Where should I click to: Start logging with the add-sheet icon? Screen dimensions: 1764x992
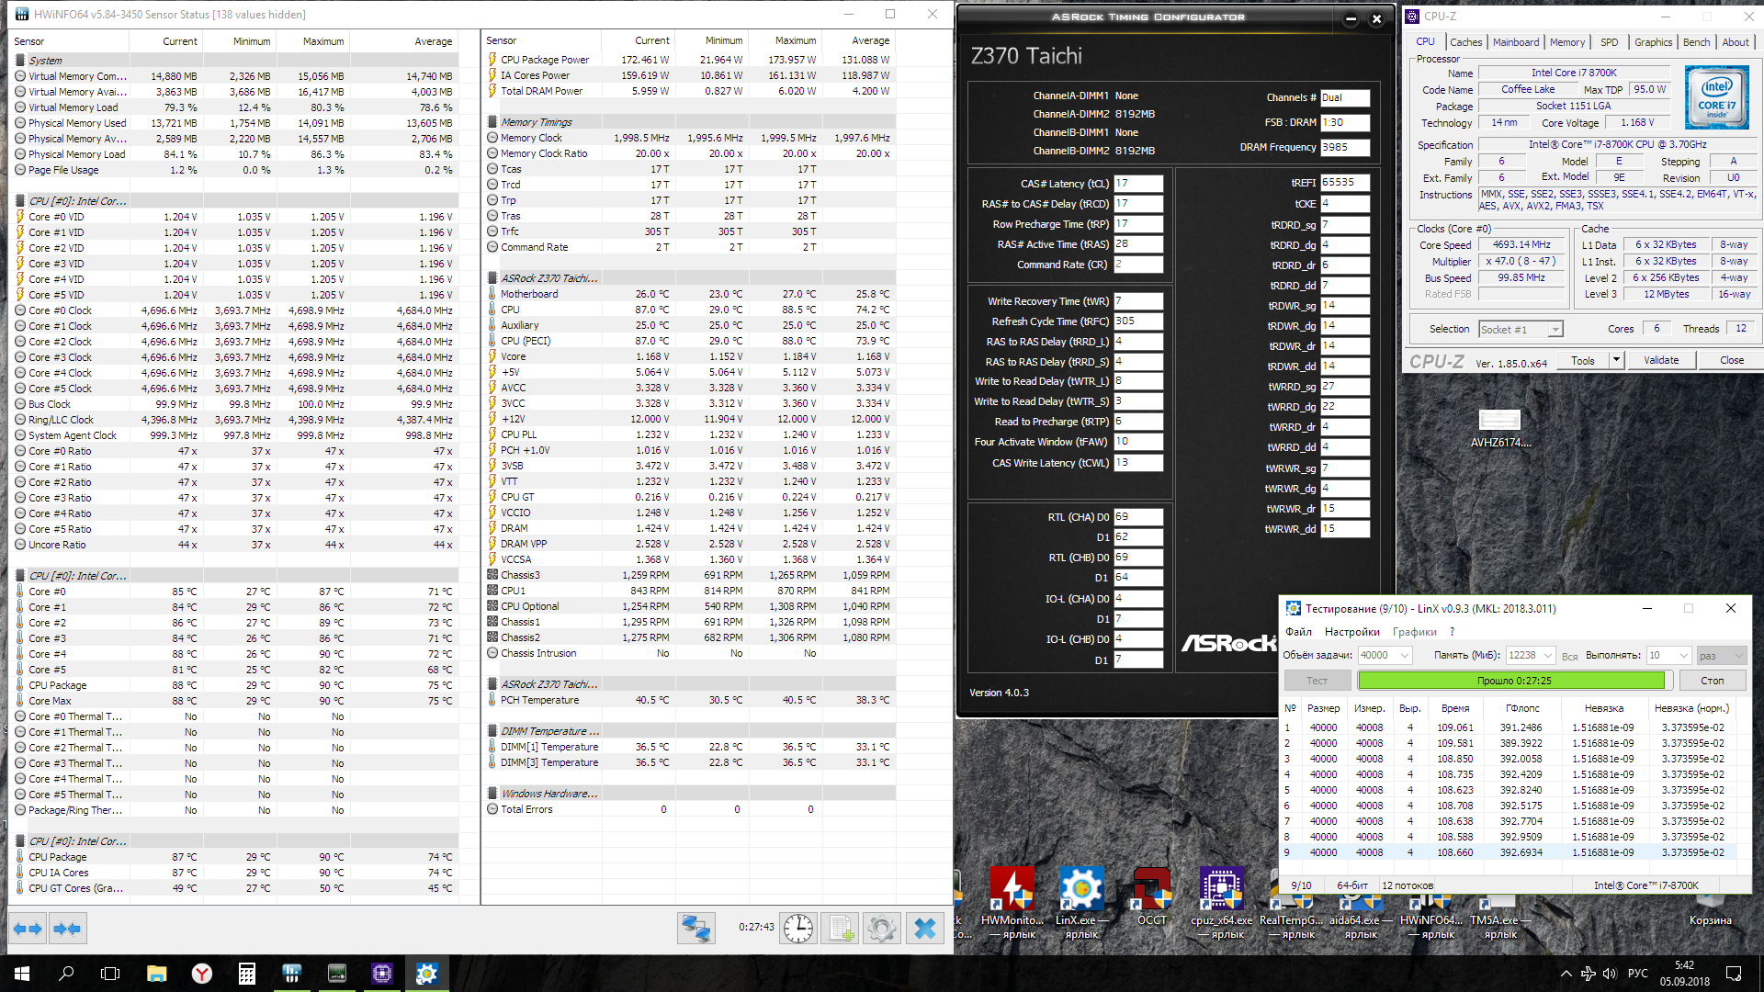tap(840, 929)
